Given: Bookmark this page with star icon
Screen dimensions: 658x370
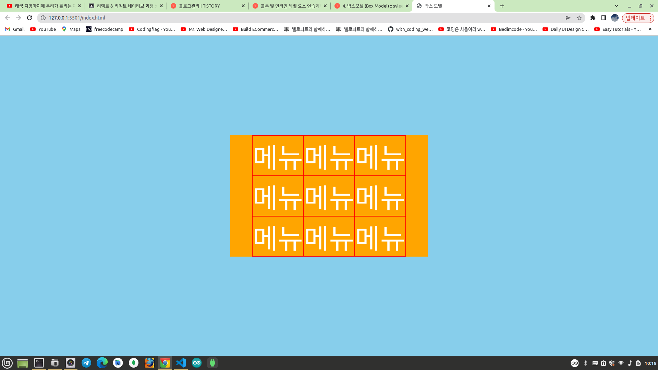Looking at the screenshot, I should pyautogui.click(x=579, y=18).
